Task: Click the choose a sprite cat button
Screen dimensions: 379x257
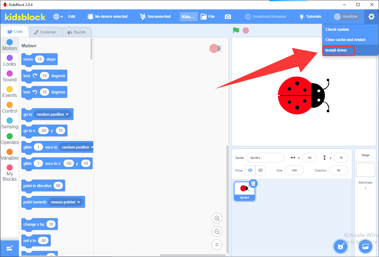Action: (x=340, y=247)
